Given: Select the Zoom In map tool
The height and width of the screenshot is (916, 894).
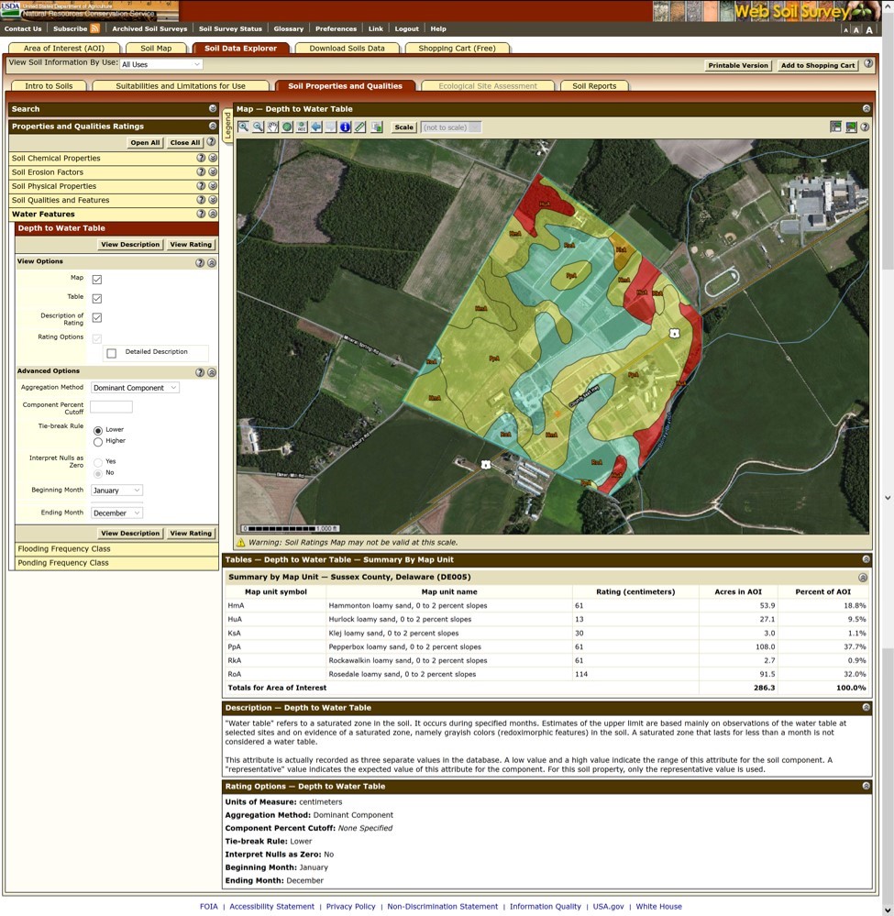Looking at the screenshot, I should click(x=244, y=127).
